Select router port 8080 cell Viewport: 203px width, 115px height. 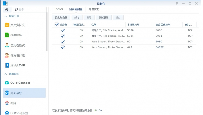[159, 42]
